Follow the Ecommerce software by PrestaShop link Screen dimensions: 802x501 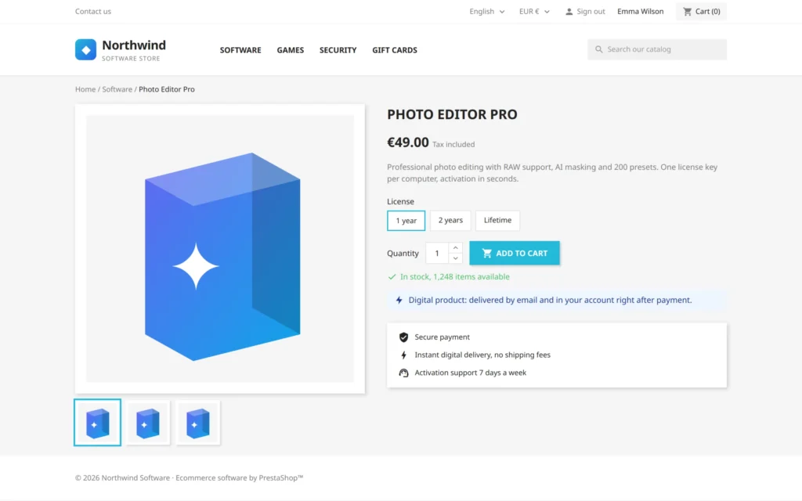pos(240,478)
